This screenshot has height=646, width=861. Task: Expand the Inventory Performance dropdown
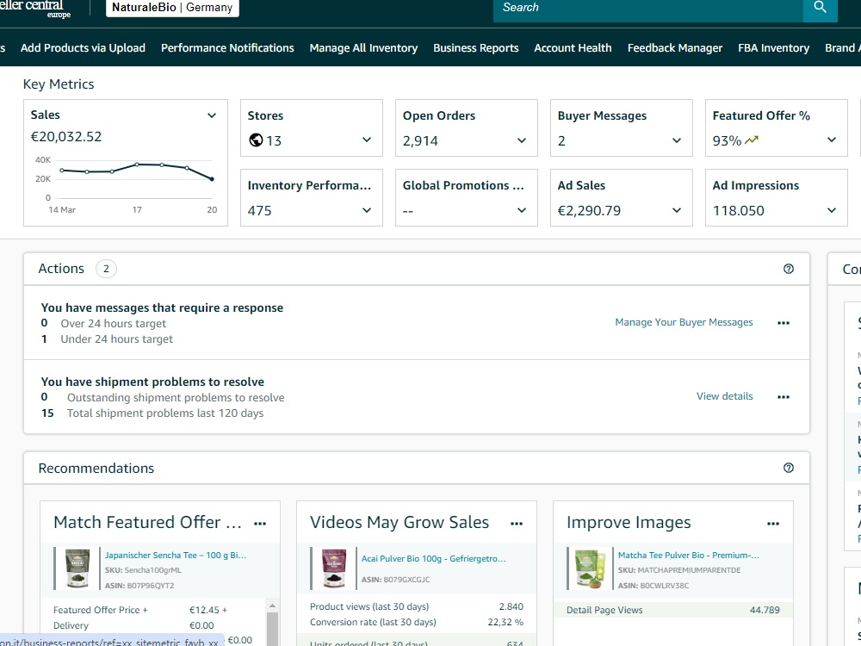367,210
